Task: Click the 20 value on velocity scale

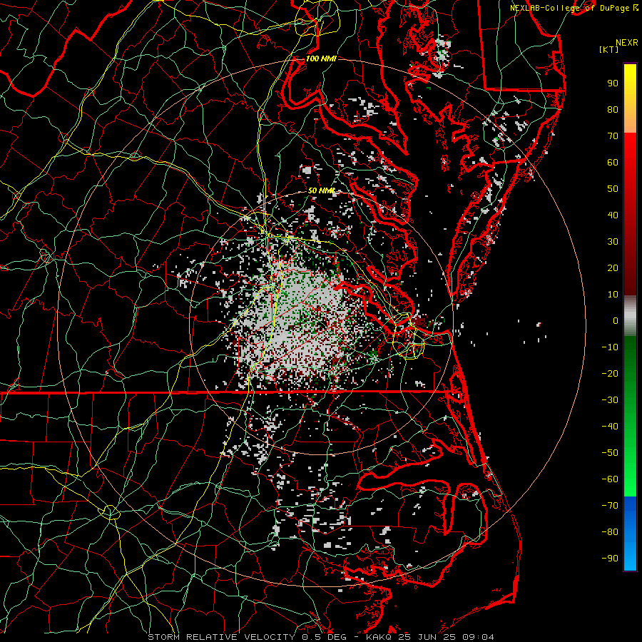Action: (613, 267)
